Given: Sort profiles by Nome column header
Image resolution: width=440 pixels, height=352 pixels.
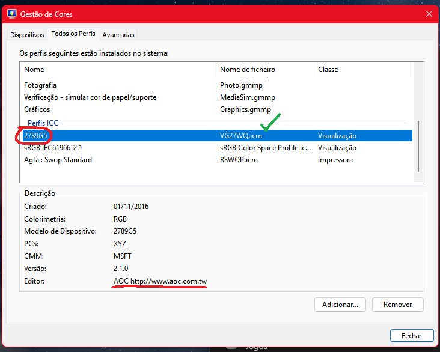Looking at the screenshot, I should point(118,70).
